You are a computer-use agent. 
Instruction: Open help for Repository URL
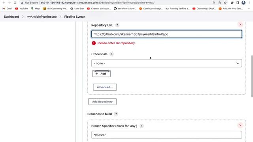[x=117, y=25]
